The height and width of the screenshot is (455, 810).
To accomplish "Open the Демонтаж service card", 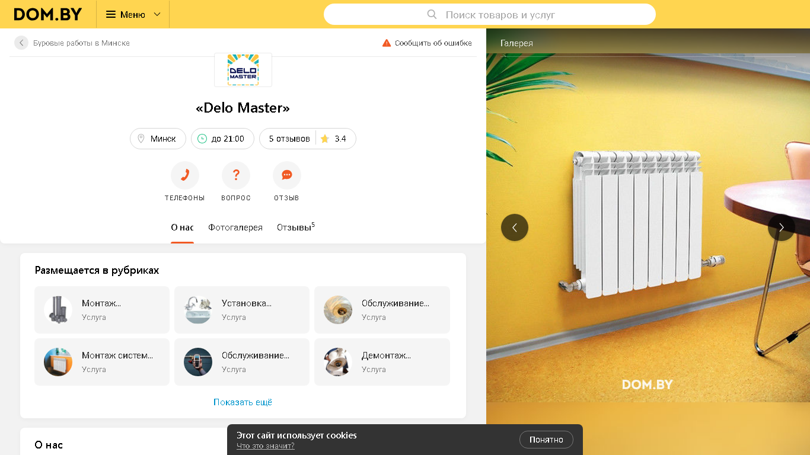I will pyautogui.click(x=382, y=362).
